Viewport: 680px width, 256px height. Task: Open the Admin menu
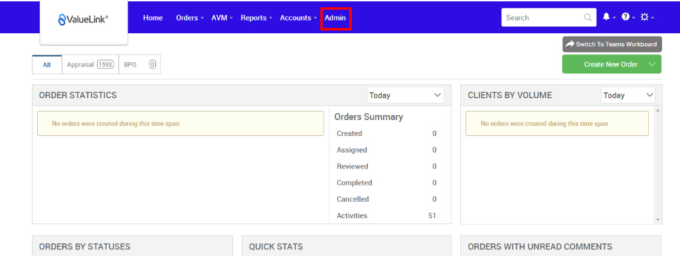point(335,18)
